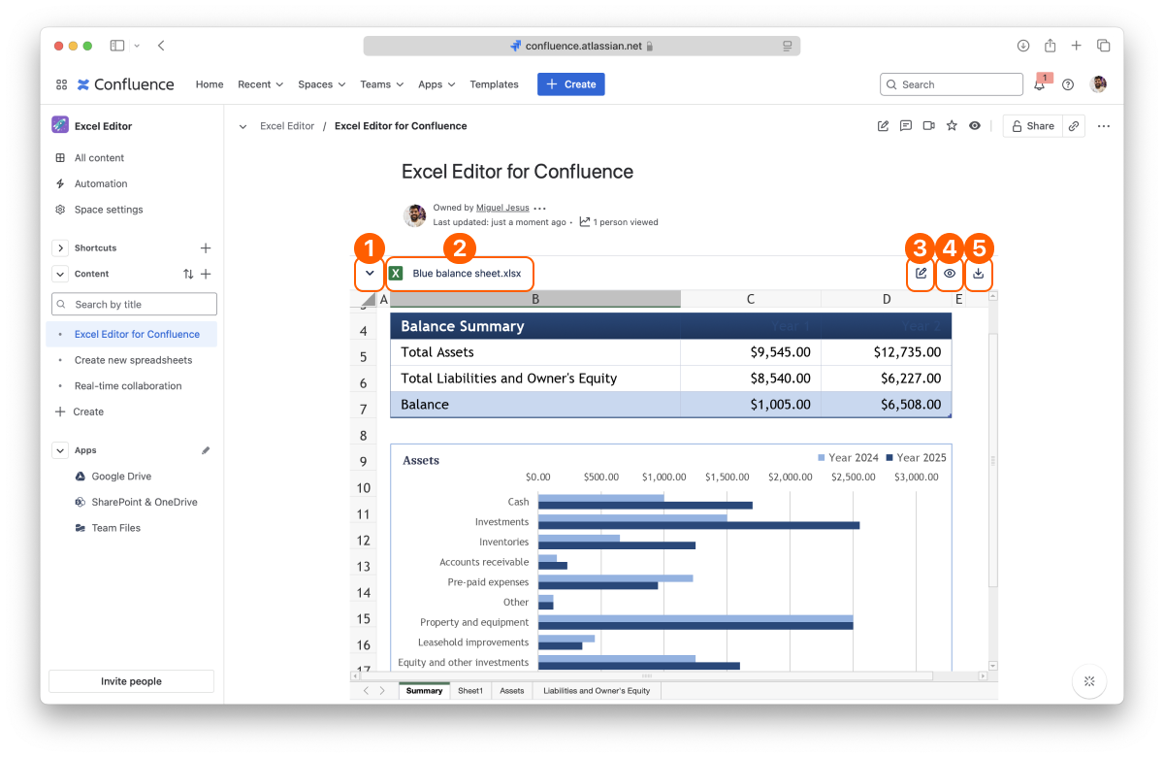
Task: Open Create new spreadsheets page
Action: pyautogui.click(x=133, y=360)
